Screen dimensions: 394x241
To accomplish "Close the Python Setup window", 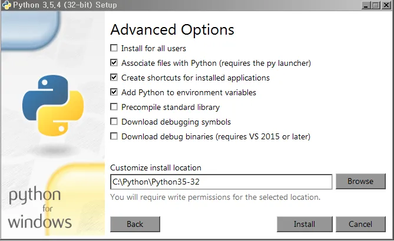I will [386, 5].
